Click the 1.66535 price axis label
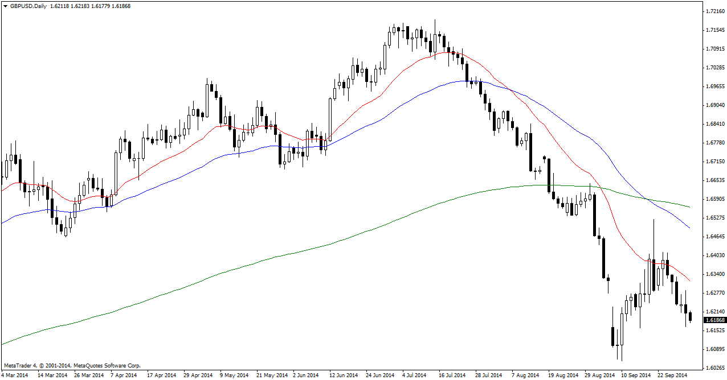Image resolution: width=727 pixels, height=380 pixels. click(714, 180)
